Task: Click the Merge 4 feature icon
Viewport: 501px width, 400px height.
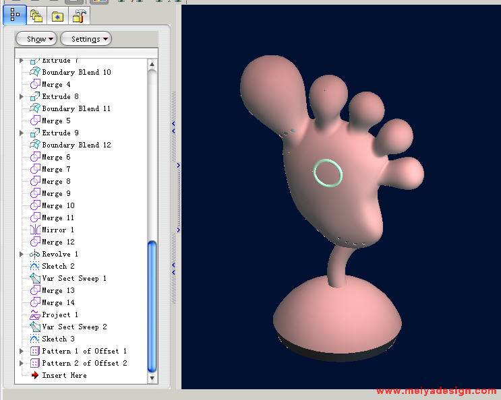Action: (x=35, y=85)
